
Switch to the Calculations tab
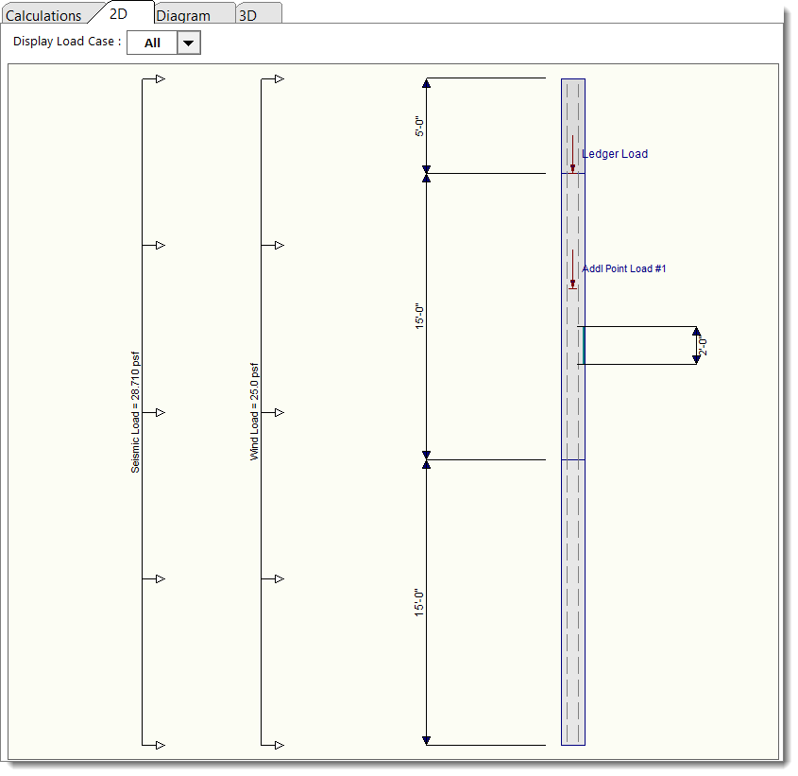coord(43,15)
